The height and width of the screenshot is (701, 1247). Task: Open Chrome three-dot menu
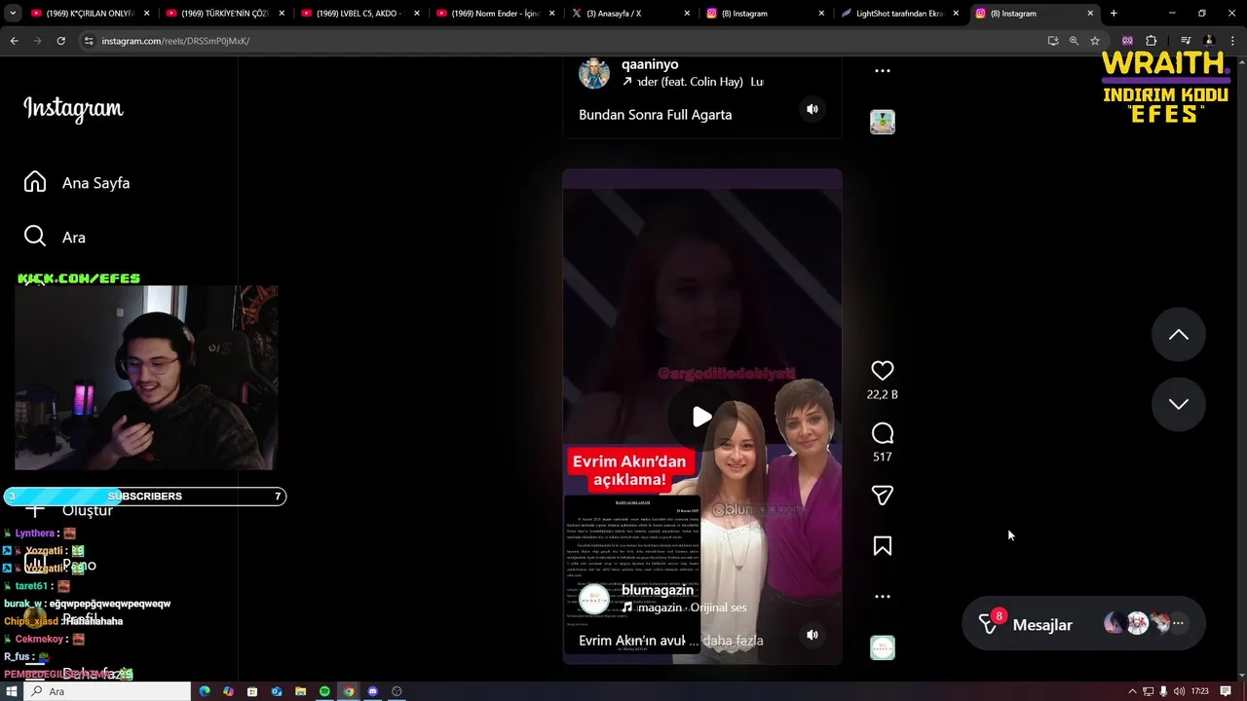1232,41
